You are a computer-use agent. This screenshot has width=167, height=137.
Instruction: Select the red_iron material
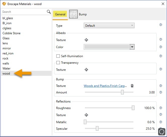click(26, 53)
